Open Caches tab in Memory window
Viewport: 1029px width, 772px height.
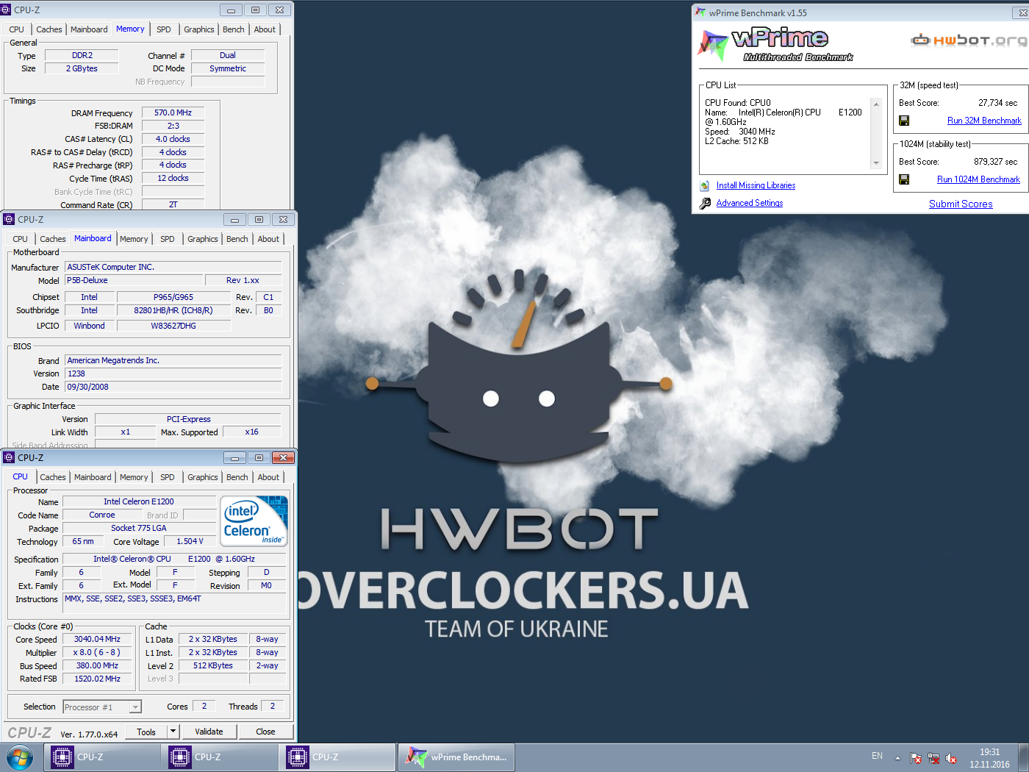click(x=49, y=29)
